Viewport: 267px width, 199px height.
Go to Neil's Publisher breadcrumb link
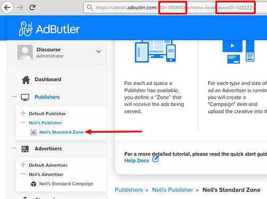[x=173, y=190]
